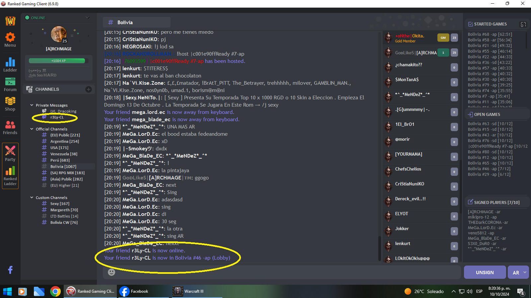Click player $MonTanA$ in user list
Image resolution: width=531 pixels, height=298 pixels.
click(x=407, y=80)
